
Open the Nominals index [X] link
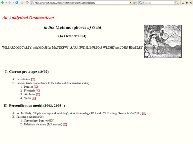pyautogui.click(x=38, y=91)
